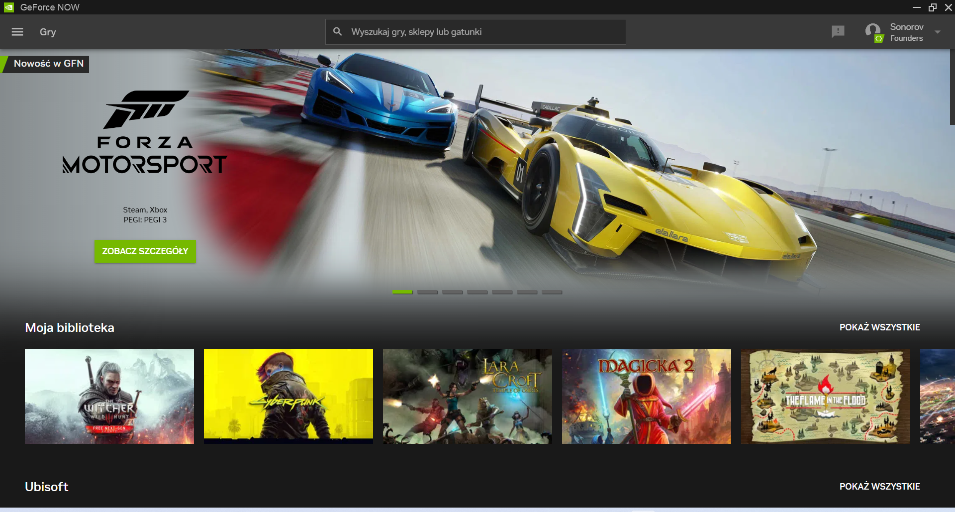The image size is (955, 512).
Task: Open the feedback notification icon
Action: pos(838,32)
